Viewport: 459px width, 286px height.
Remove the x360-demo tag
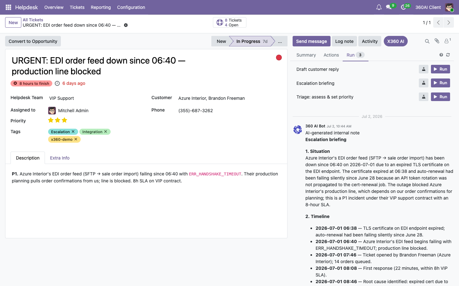(76, 139)
